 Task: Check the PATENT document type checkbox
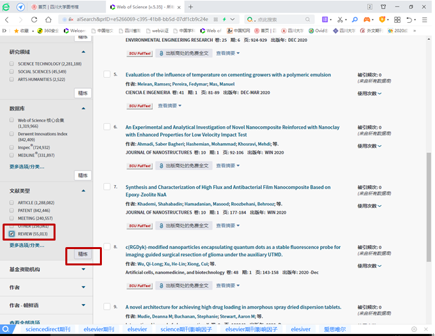pyautogui.click(x=11, y=210)
